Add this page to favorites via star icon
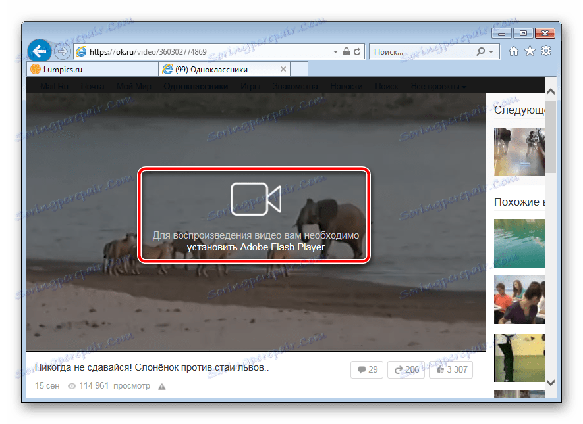Screen dimensions: 583x424 click(530, 51)
